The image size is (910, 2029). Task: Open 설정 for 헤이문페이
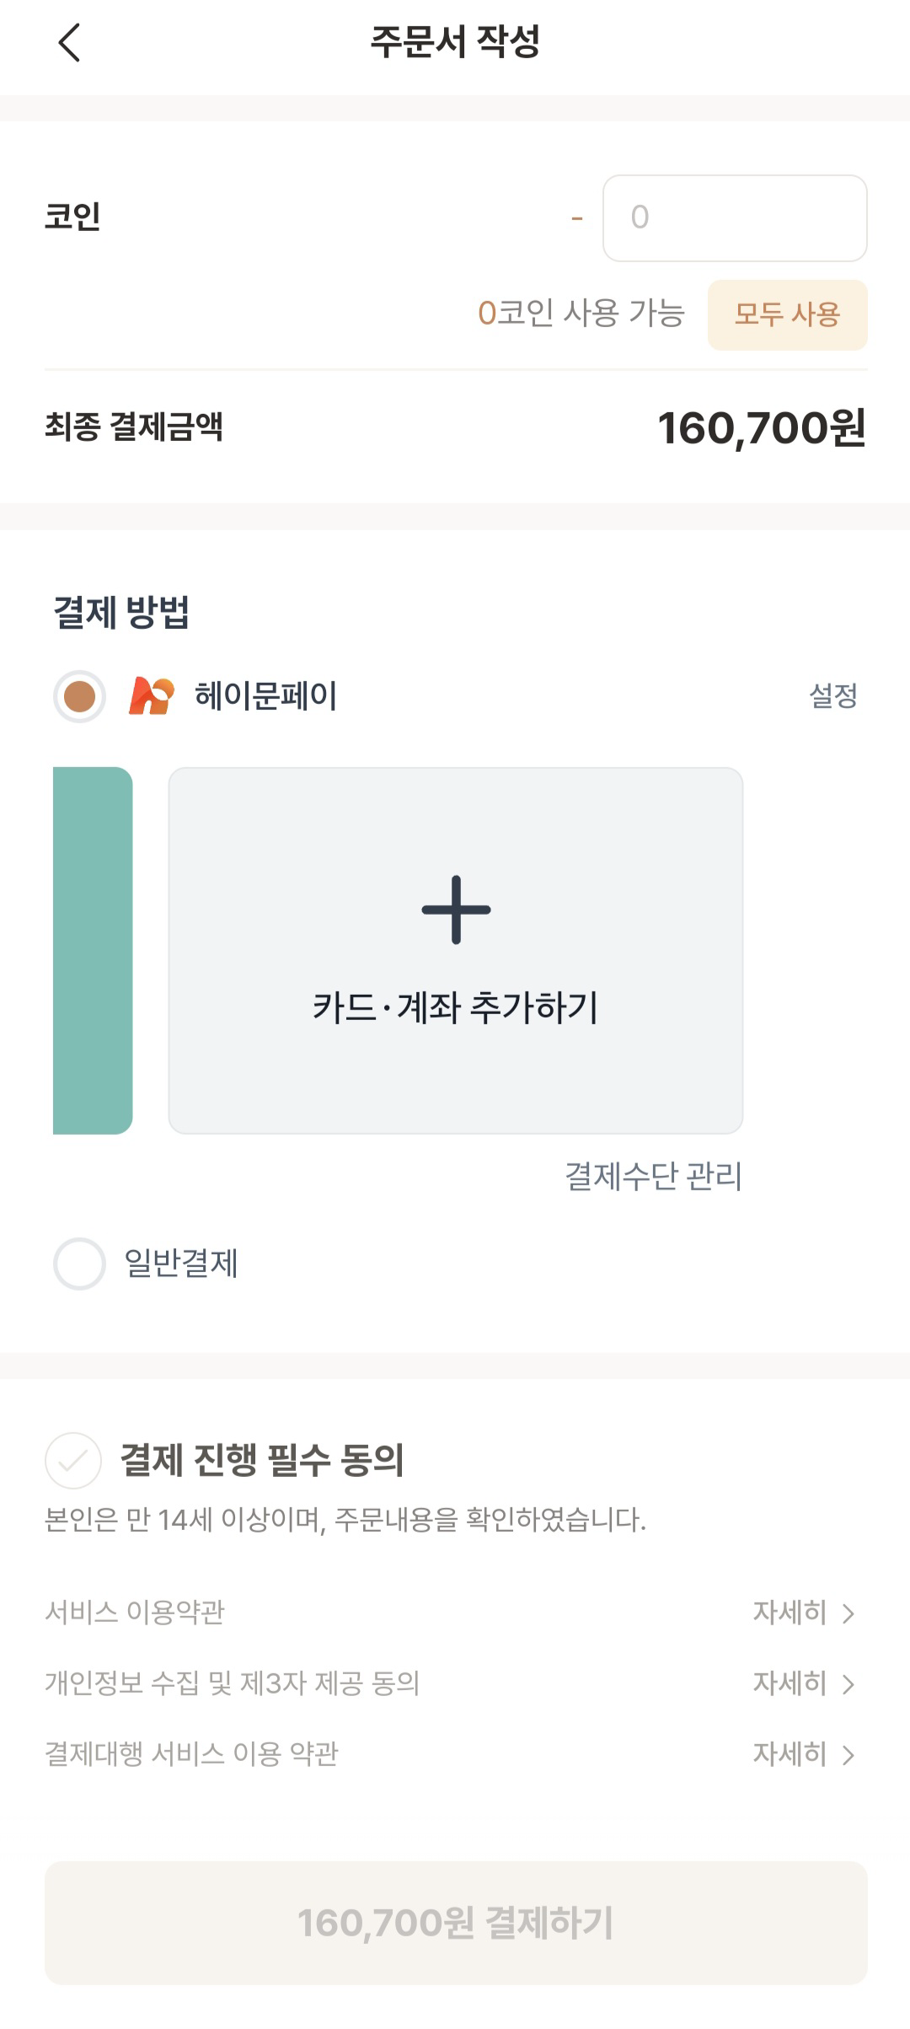pos(832,696)
